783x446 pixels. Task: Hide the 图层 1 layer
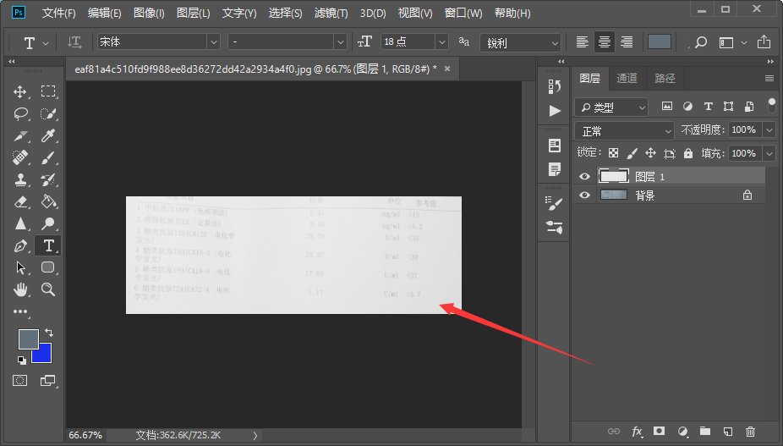(x=584, y=177)
